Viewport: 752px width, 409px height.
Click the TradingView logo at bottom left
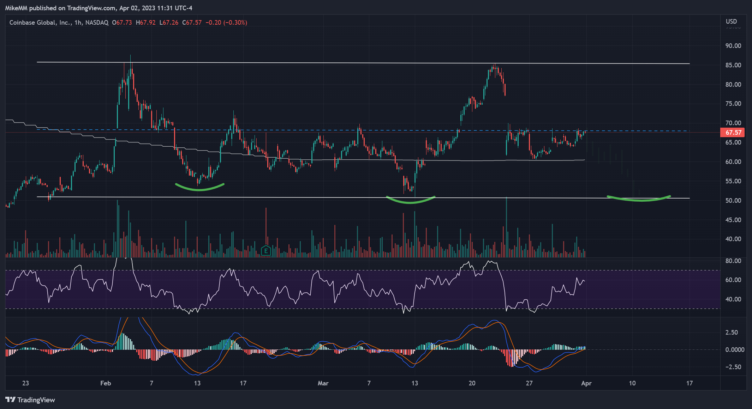pyautogui.click(x=30, y=400)
